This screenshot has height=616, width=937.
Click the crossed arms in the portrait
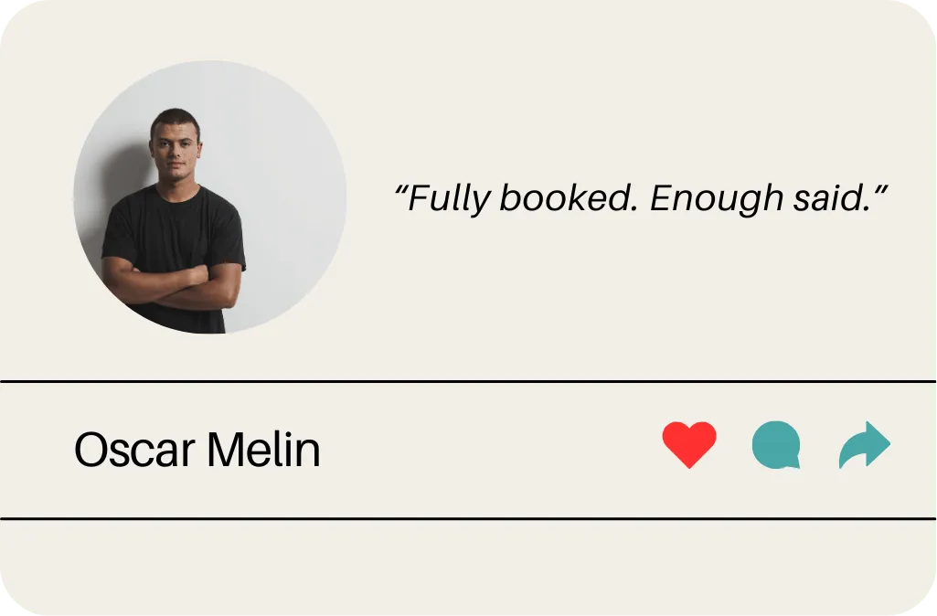point(172,285)
